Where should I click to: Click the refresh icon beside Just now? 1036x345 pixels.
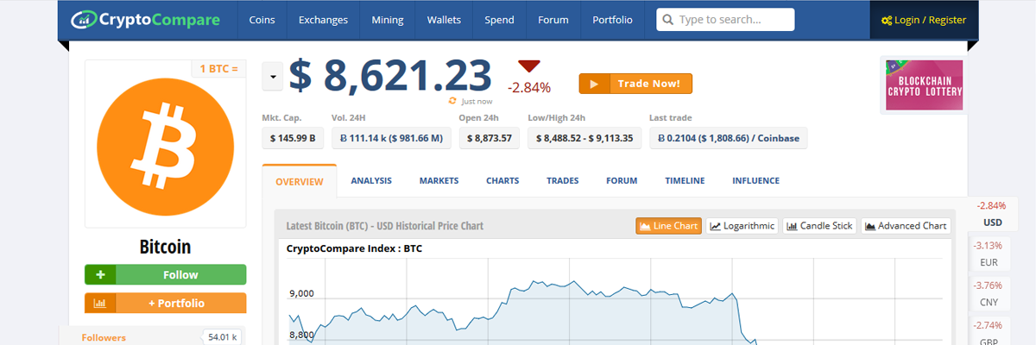point(452,101)
